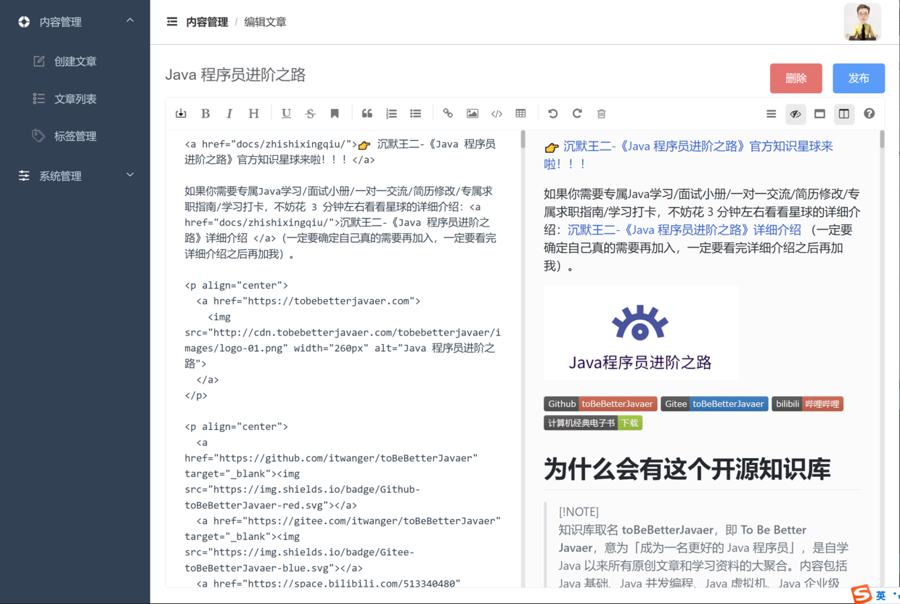
Task: Click the article title input field
Action: (457, 75)
